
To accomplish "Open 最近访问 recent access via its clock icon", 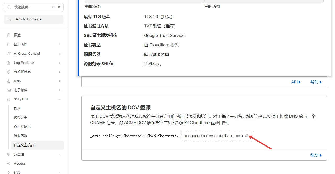I will [9, 44].
